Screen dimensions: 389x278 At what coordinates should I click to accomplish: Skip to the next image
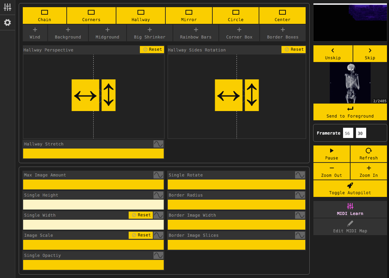[x=370, y=54]
